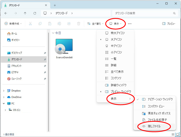Open the 並べ替え sort dropdown
This screenshot has height=137, width=181.
click(95, 24)
